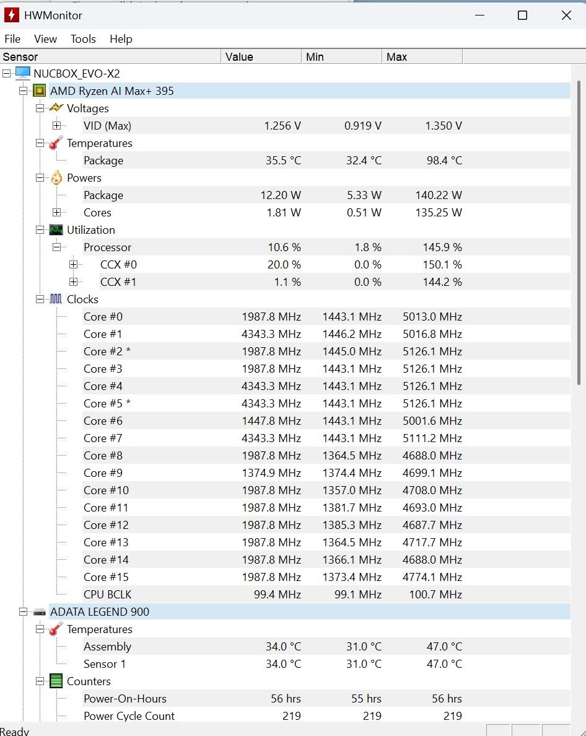Click the Utilization graph icon
This screenshot has width=586, height=736.
coord(56,229)
